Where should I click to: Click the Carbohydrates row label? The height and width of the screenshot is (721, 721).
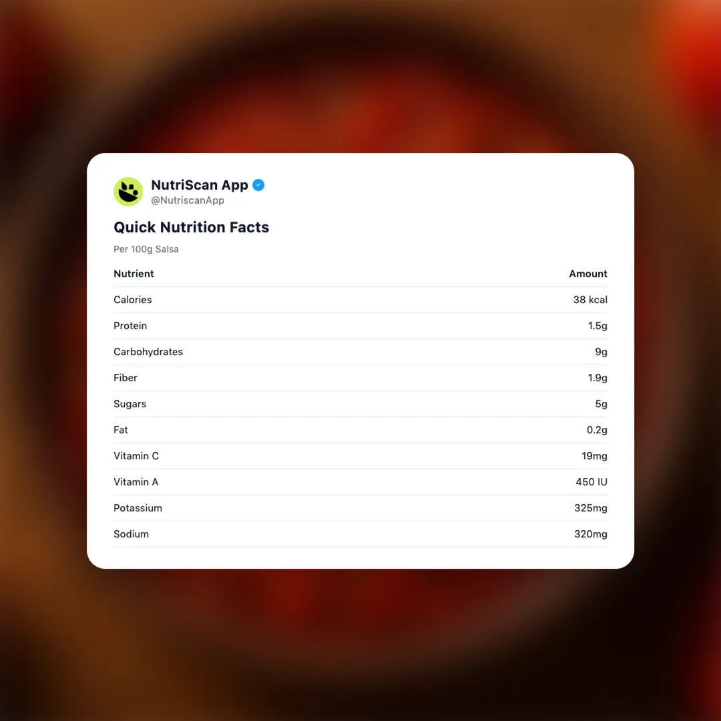pyautogui.click(x=148, y=352)
